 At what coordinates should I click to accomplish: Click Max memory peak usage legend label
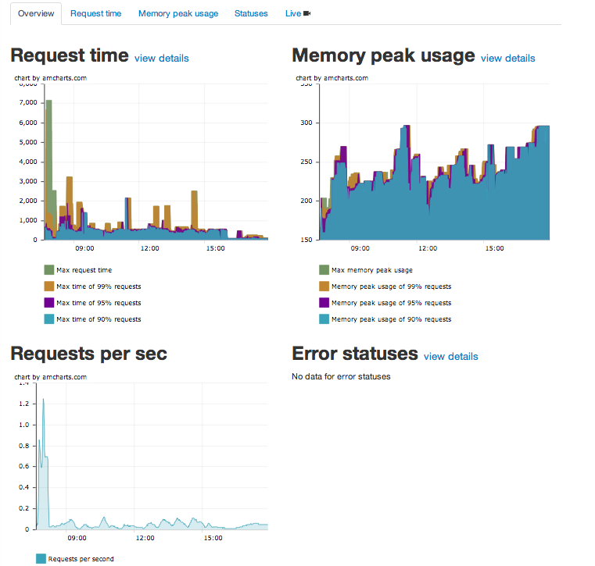372,270
